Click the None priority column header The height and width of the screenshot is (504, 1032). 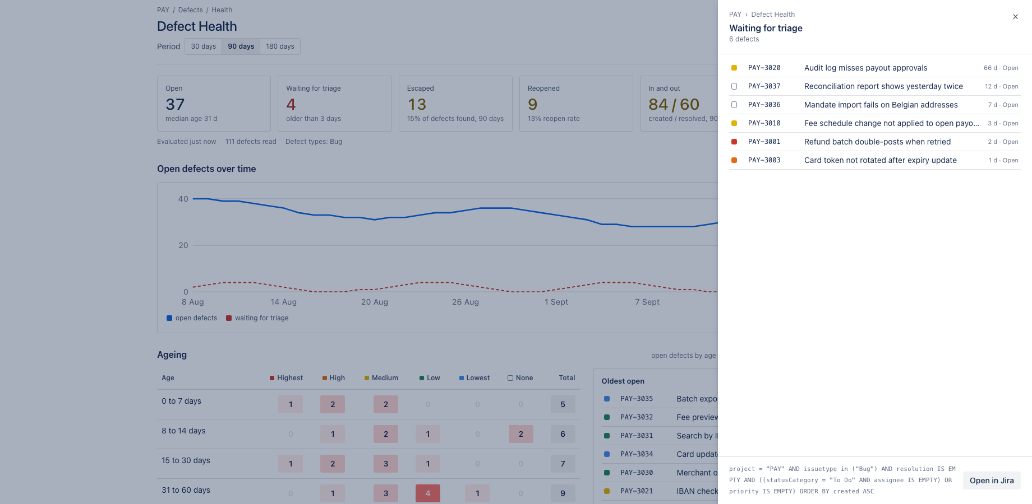pos(520,378)
